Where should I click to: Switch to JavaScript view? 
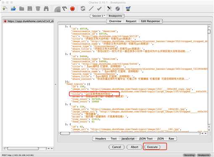point(128,139)
